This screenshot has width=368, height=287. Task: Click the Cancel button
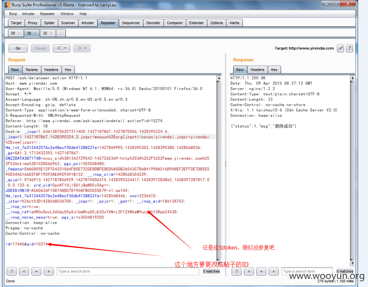[40, 48]
